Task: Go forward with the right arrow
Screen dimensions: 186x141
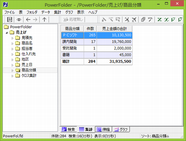Action: click(35, 19)
